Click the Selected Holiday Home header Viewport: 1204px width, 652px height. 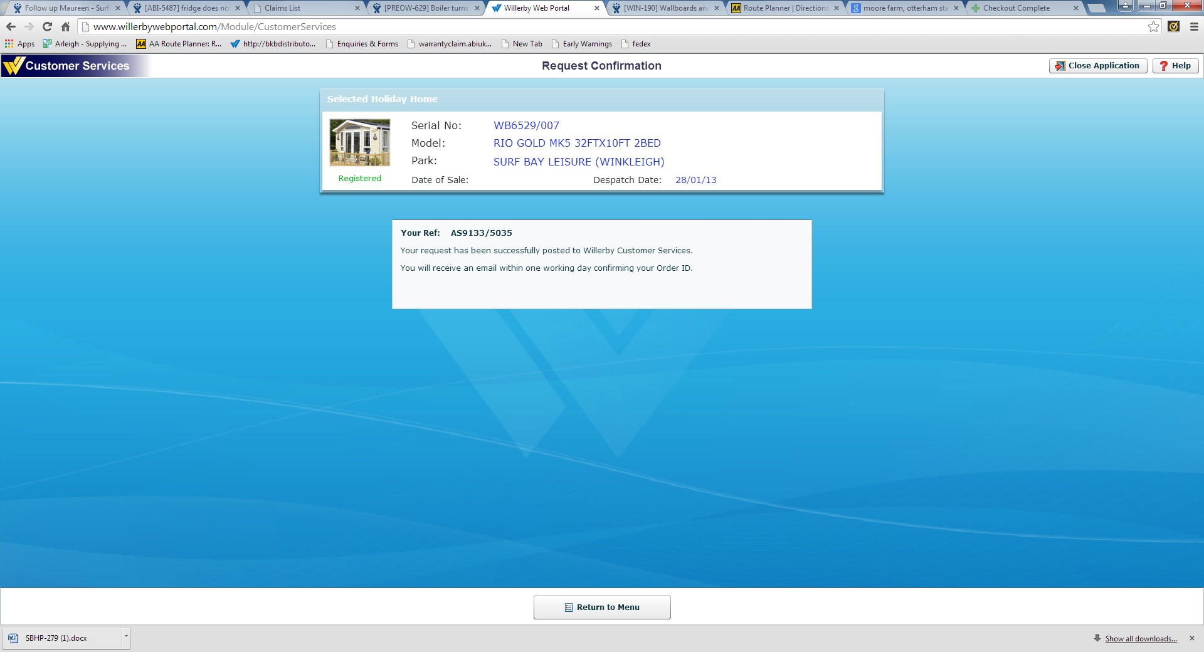[x=383, y=99]
